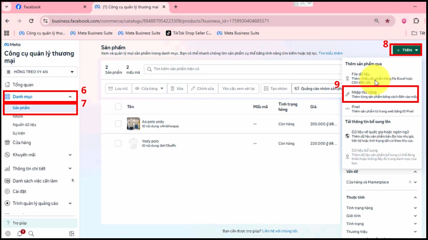Click the Xóa trash button

click(177, 89)
